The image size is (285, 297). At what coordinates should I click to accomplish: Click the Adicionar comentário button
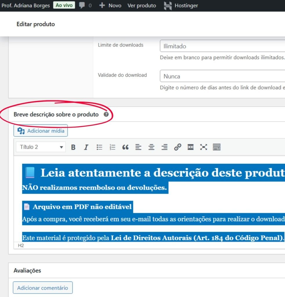pyautogui.click(x=43, y=288)
